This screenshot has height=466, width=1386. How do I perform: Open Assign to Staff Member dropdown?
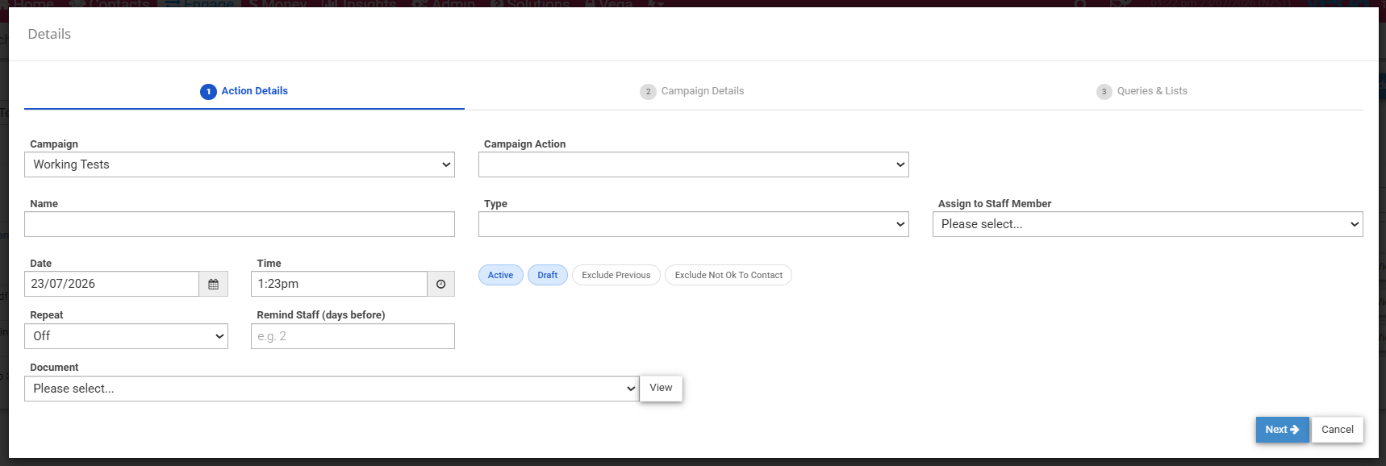click(x=1148, y=224)
